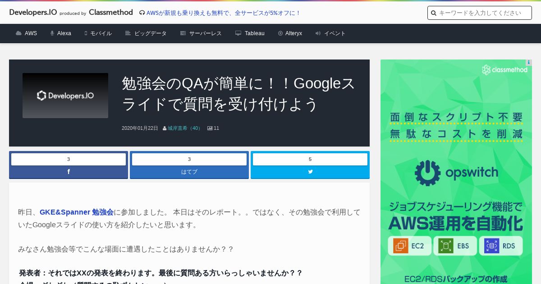Open the Developers.IO site logo
This screenshot has width=541, height=284.
point(33,13)
